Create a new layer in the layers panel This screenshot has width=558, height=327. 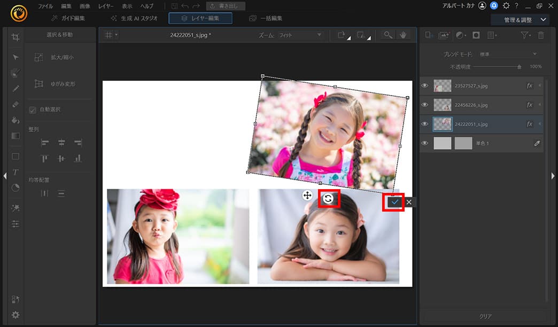tap(428, 34)
